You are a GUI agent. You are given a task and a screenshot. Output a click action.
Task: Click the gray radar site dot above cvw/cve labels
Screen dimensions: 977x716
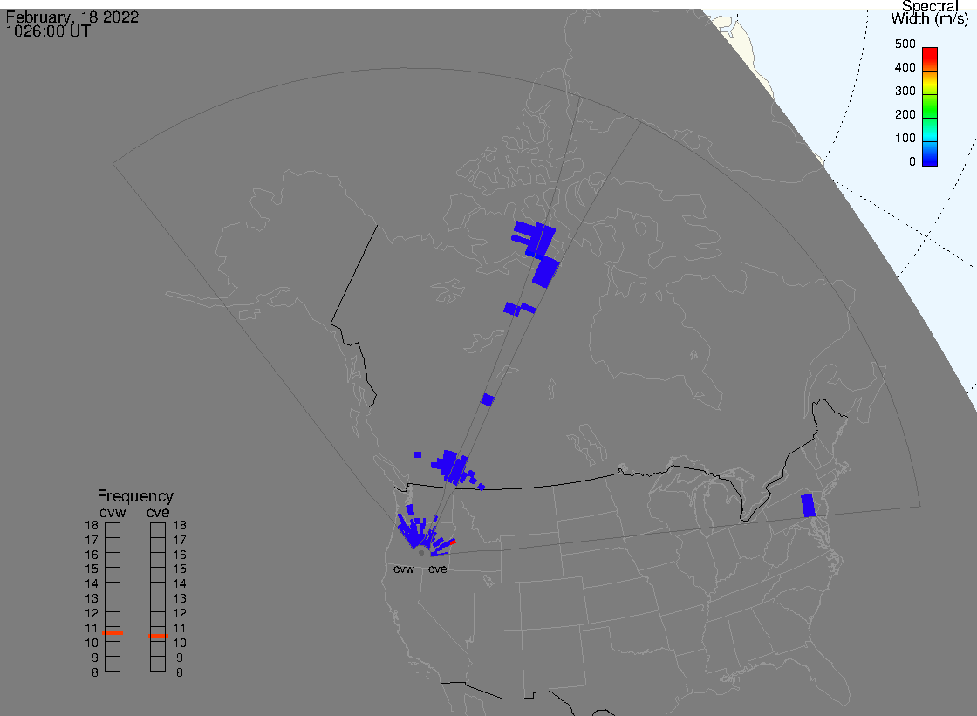tap(421, 553)
